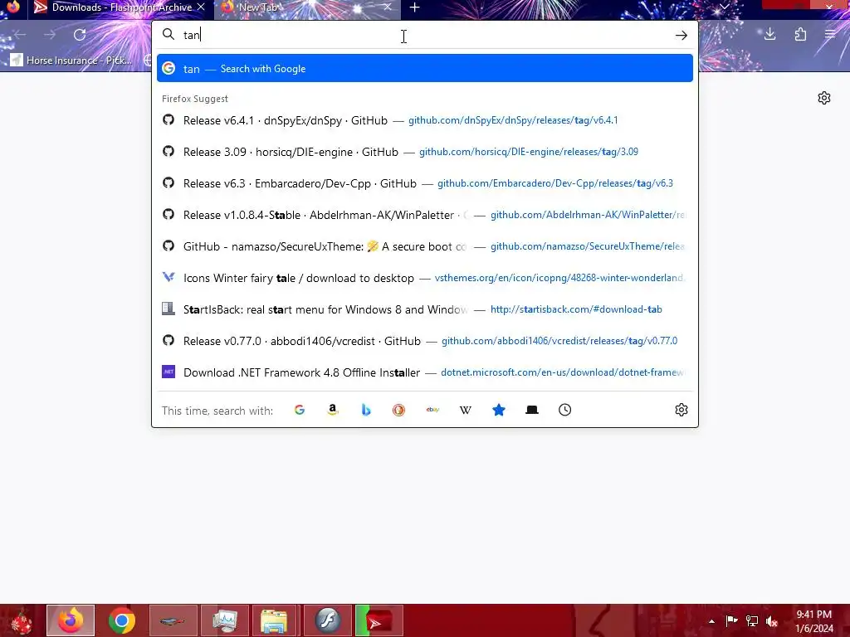Open search settings gear in dropdown

[x=681, y=410]
